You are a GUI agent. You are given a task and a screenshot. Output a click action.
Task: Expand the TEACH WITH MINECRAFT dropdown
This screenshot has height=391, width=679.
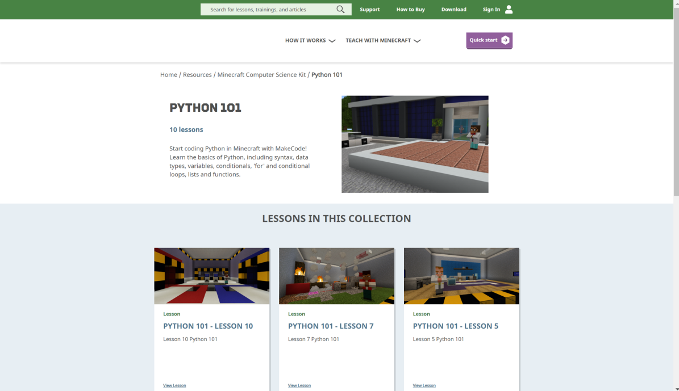pos(378,40)
